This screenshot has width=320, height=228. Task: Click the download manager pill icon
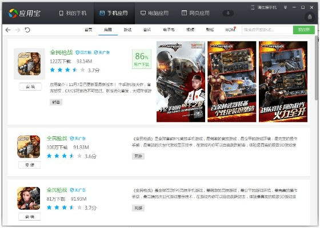[x=228, y=13]
